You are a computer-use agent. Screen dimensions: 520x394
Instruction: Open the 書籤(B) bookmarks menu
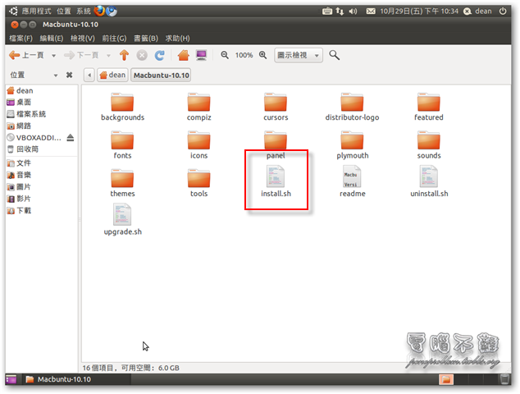point(146,38)
